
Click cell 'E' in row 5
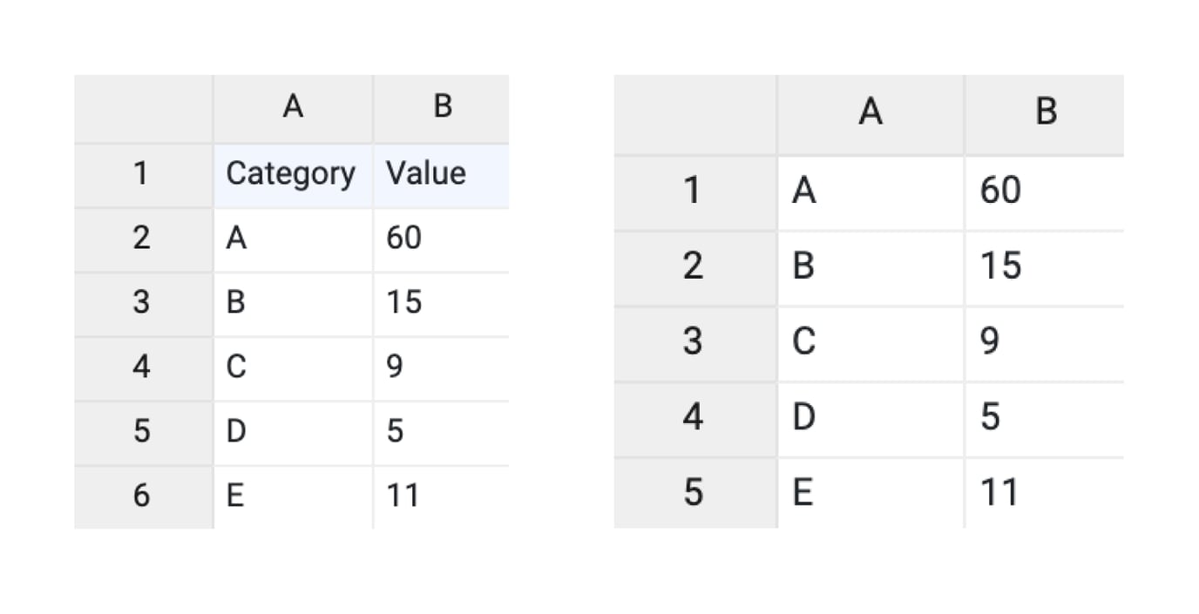pos(870,492)
